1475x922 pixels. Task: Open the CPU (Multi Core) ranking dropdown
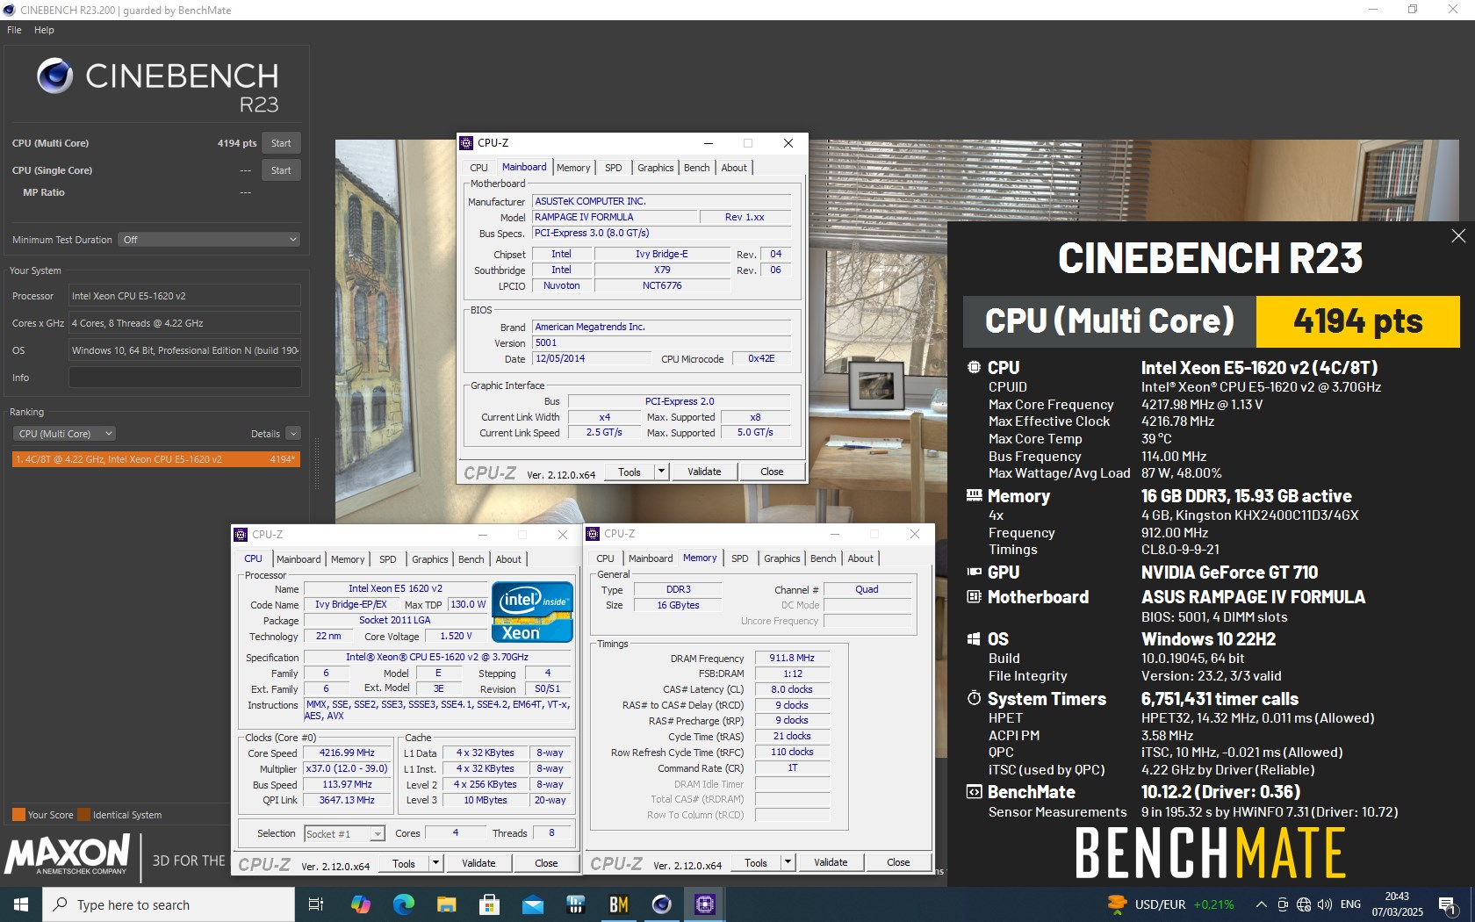point(65,434)
